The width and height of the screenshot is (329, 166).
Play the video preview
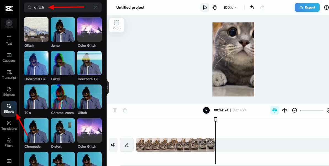point(206,110)
